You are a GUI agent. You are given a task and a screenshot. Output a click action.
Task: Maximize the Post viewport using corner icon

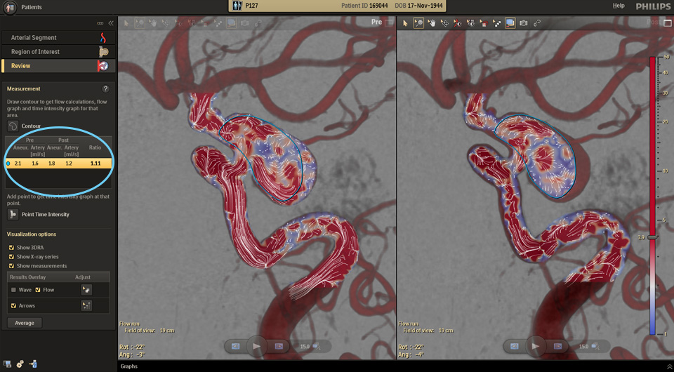668,23
